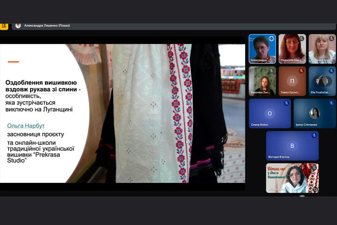This screenshot has width=337, height=225.
Task: Click muted mic icon on Ірина Сліпченко tile
Action: tap(331, 103)
